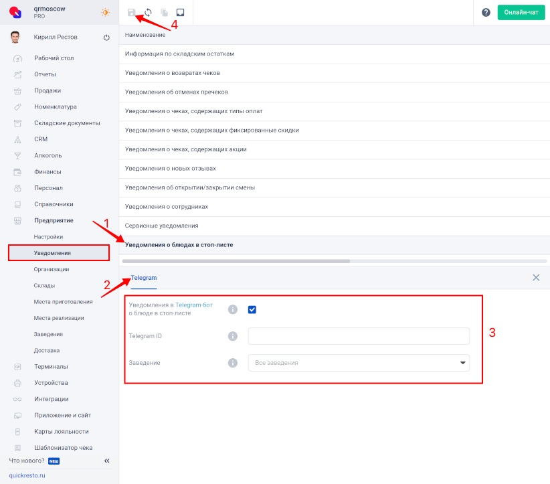The width and height of the screenshot is (550, 484).
Task: Click the power logout icon
Action: click(106, 37)
